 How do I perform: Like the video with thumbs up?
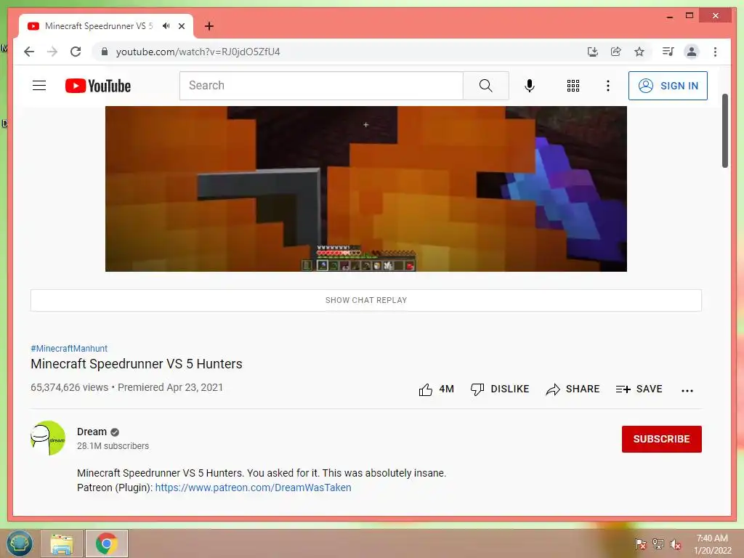pos(436,389)
